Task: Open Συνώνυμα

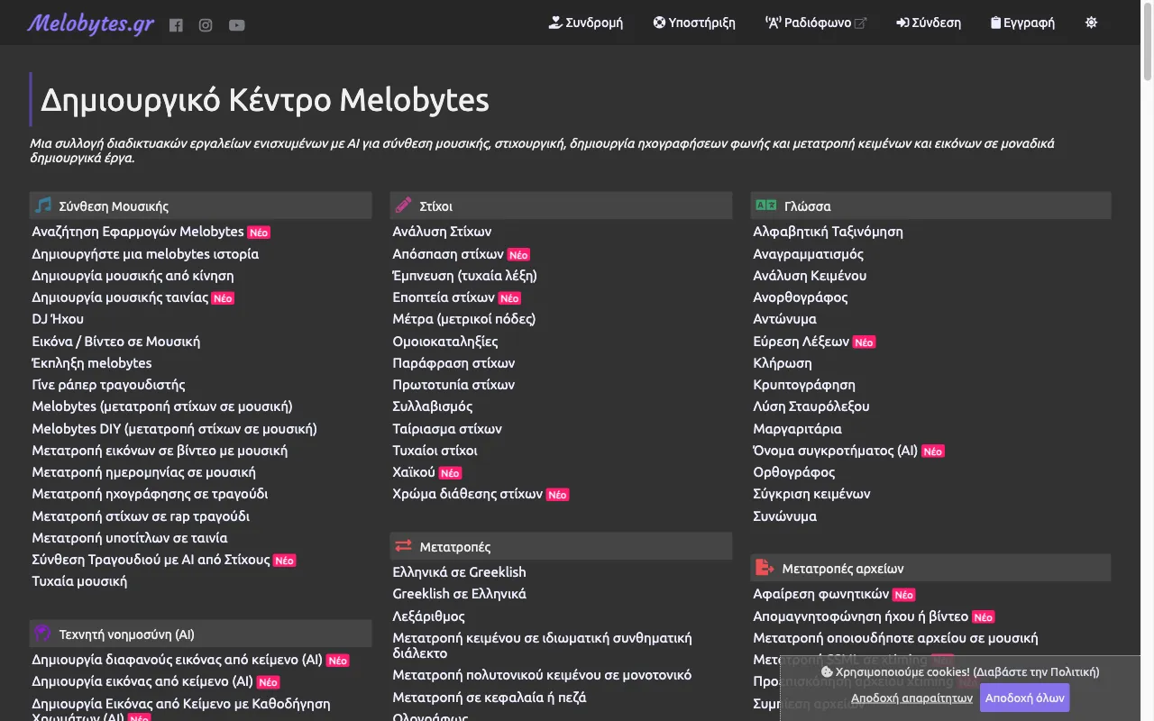Action: pyautogui.click(x=784, y=516)
